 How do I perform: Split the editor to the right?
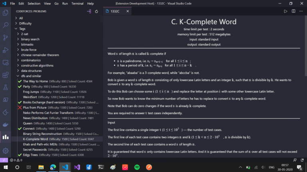point(293,11)
